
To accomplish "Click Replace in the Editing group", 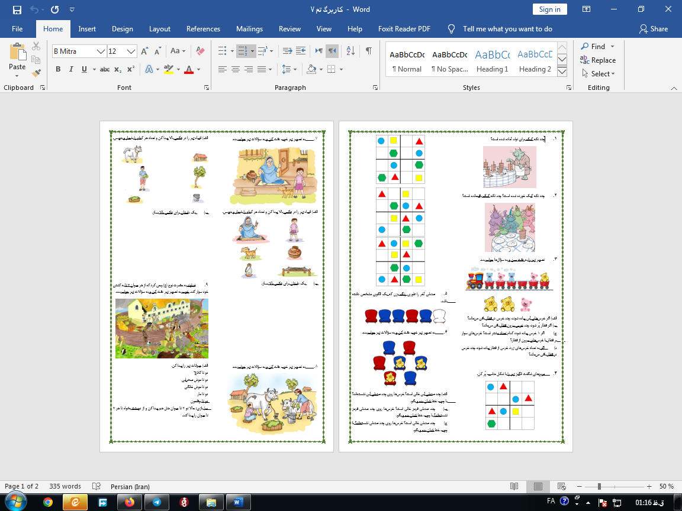I will [x=598, y=60].
